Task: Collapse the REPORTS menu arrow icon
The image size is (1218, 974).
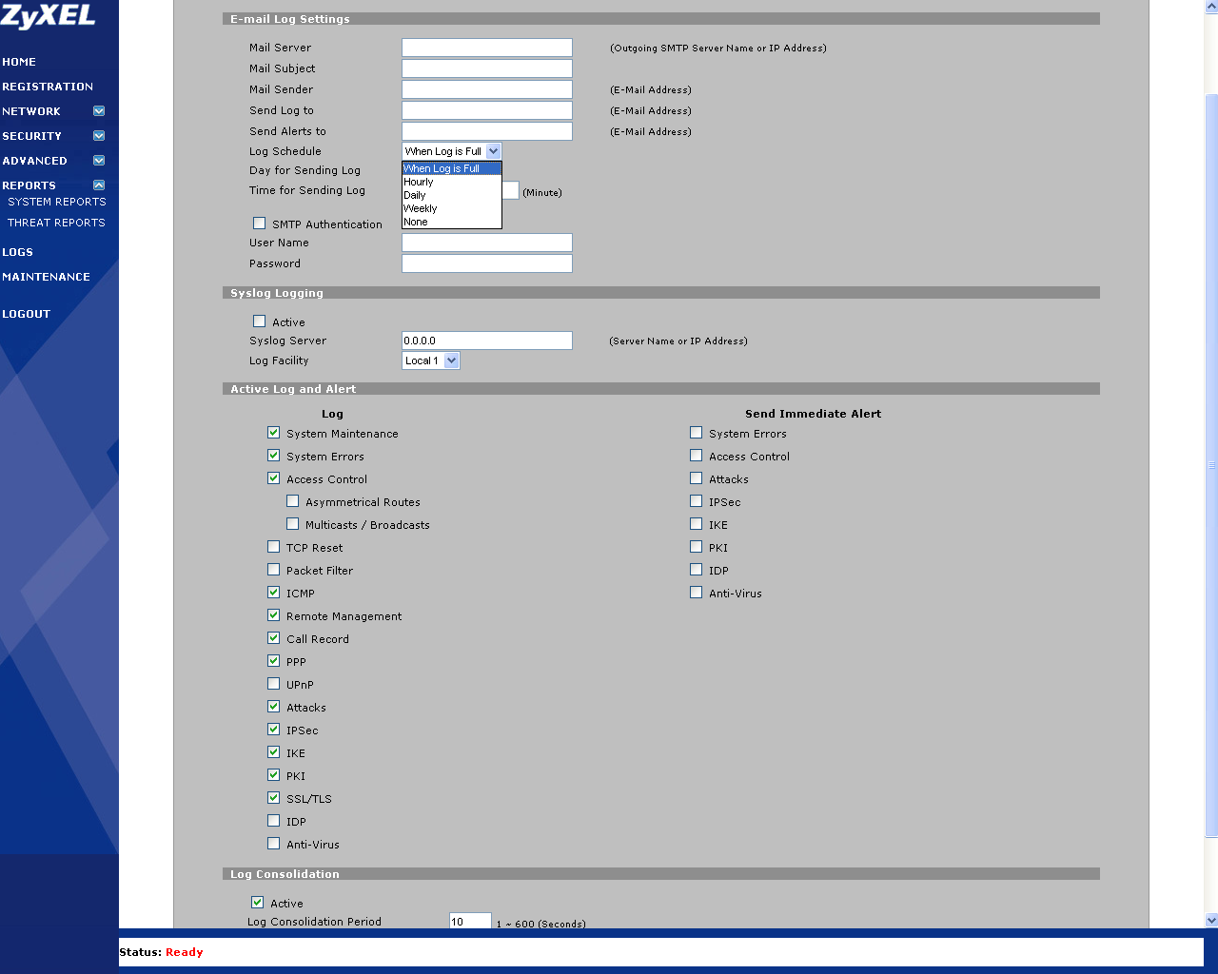Action: pyautogui.click(x=99, y=185)
